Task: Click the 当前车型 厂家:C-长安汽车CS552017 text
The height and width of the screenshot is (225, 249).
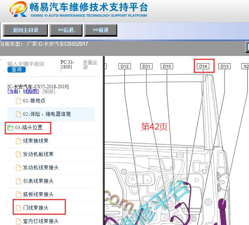Action: click(x=44, y=44)
